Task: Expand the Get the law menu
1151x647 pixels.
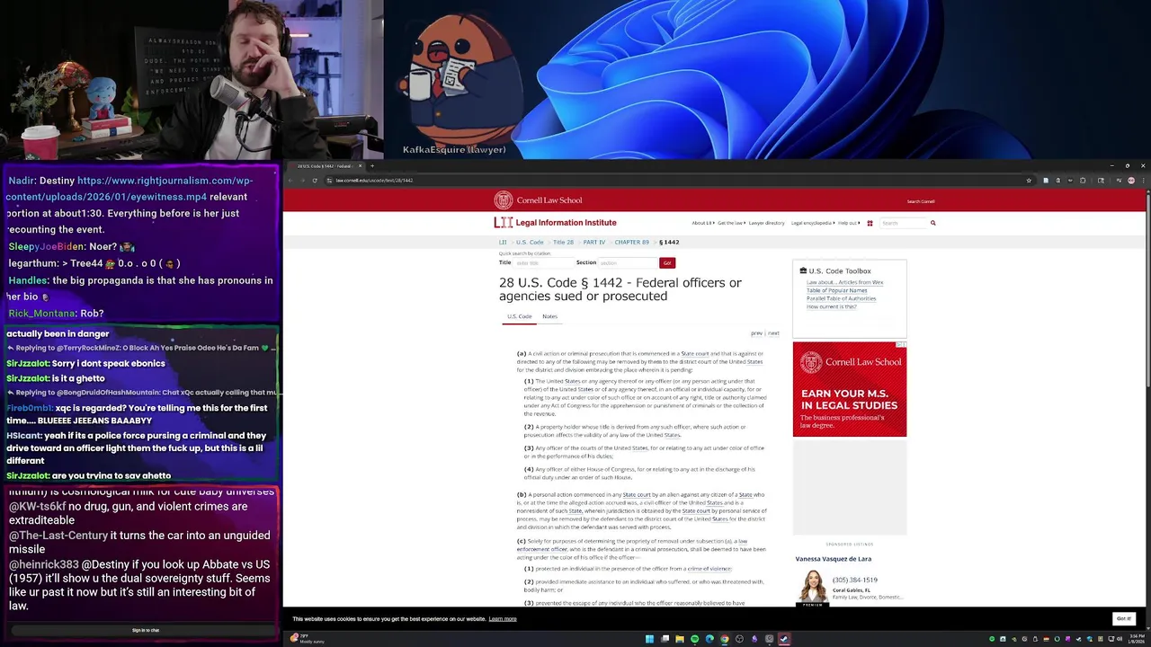Action: tap(731, 223)
